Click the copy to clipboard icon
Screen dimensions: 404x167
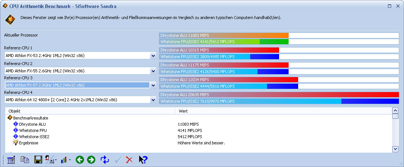25,160
